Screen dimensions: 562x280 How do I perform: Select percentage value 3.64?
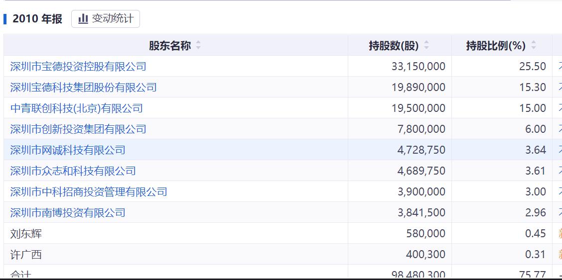536,150
